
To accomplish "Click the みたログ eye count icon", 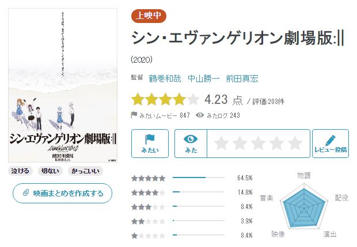I will pos(200,115).
